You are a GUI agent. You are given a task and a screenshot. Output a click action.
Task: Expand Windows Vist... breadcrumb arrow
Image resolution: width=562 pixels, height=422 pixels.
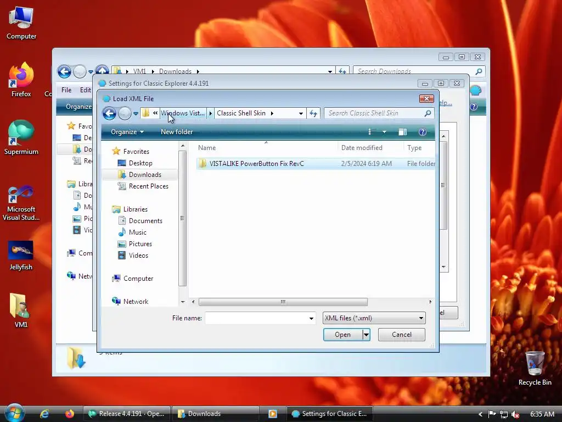tap(210, 113)
